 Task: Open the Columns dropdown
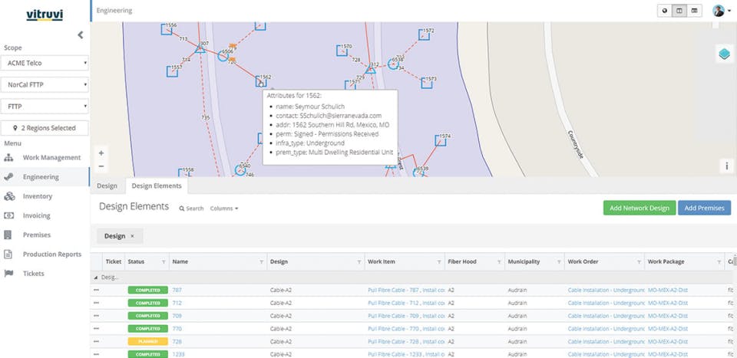(x=223, y=209)
